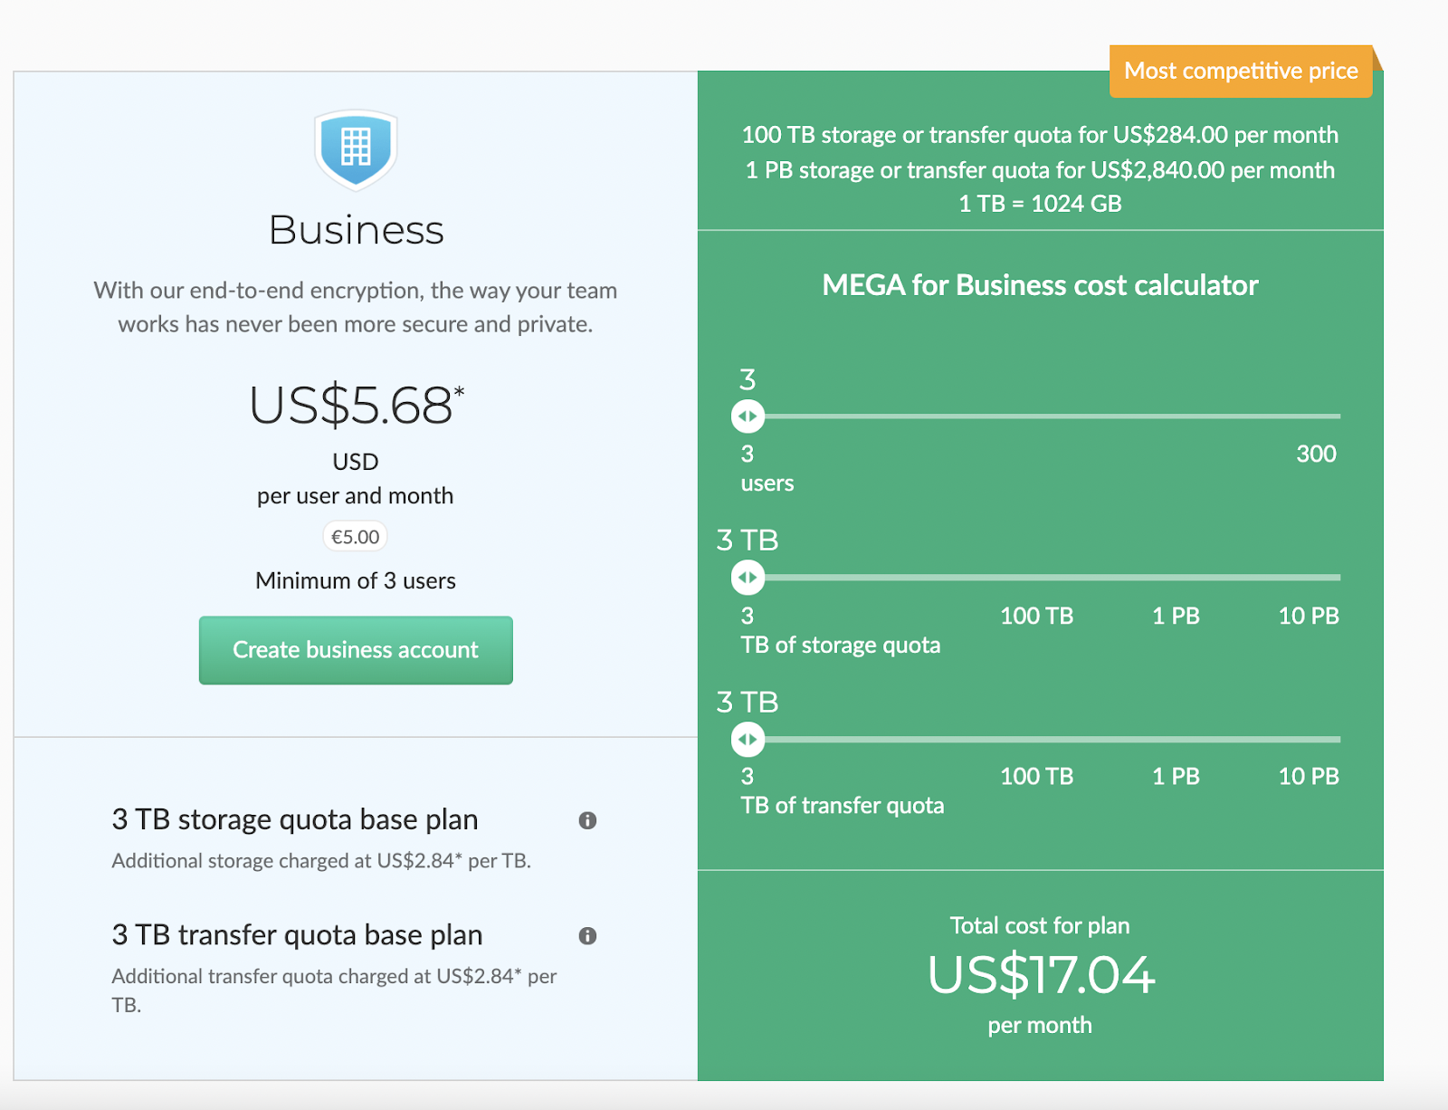The width and height of the screenshot is (1448, 1110).
Task: Click 100 TB mark on transfer quota slider
Action: (x=1036, y=776)
